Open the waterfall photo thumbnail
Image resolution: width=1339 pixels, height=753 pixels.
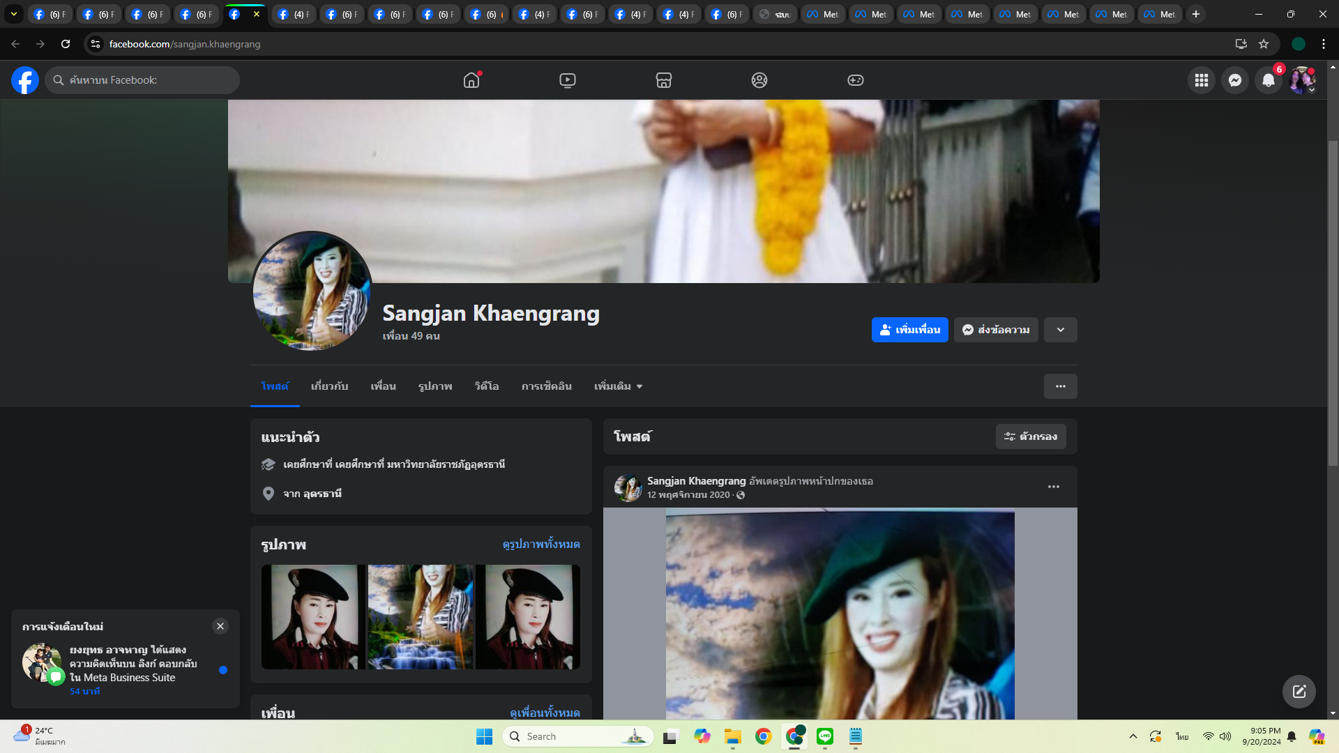pos(421,617)
